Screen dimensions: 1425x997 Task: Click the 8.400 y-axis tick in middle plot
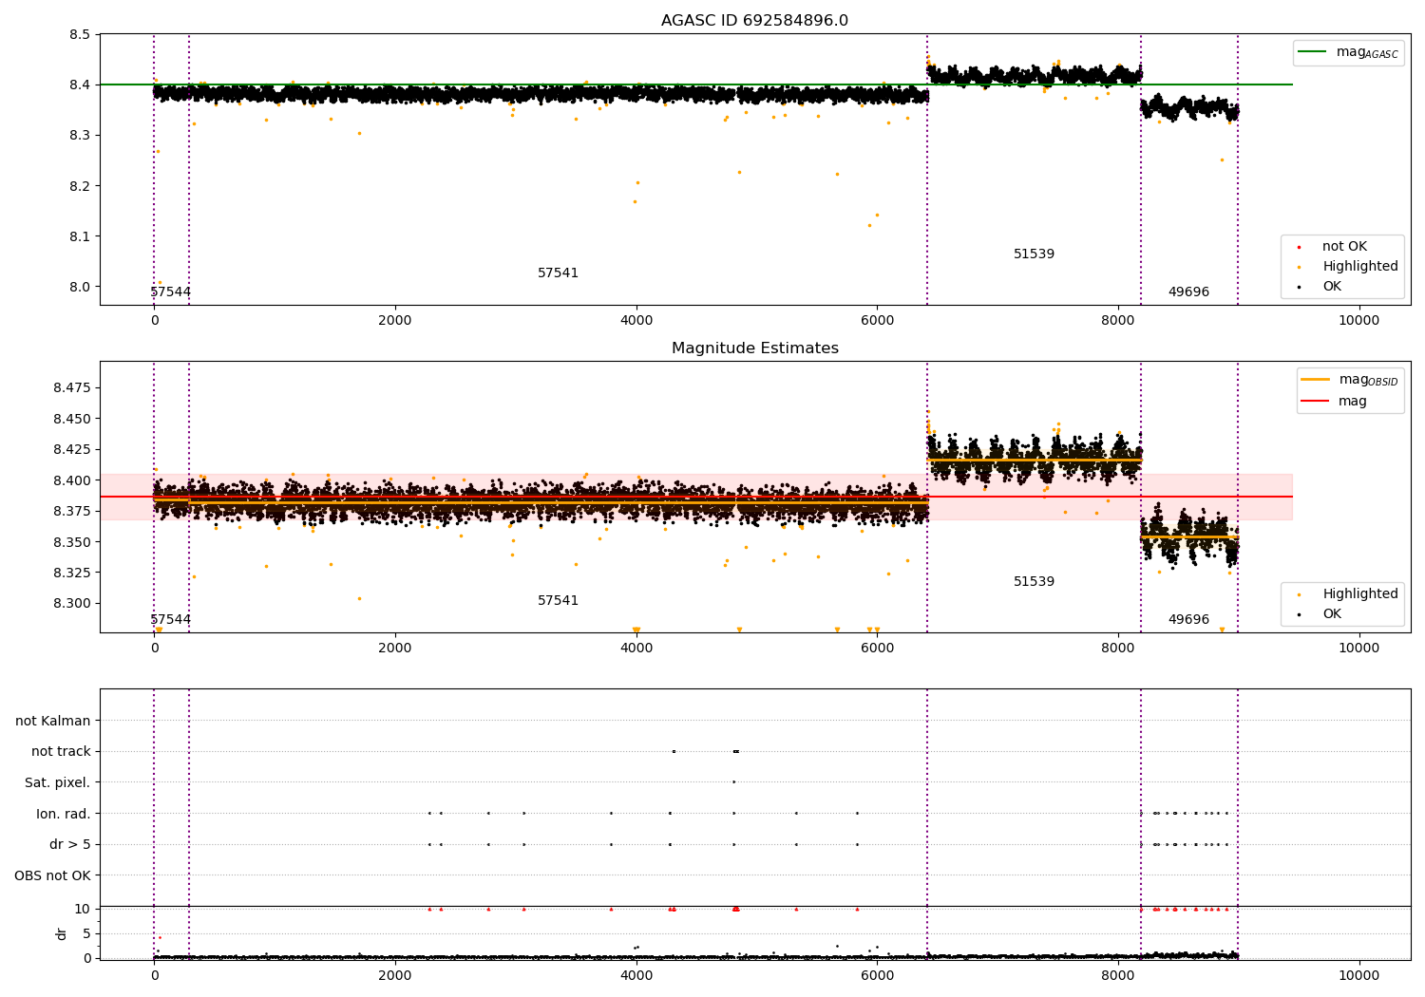click(71, 480)
